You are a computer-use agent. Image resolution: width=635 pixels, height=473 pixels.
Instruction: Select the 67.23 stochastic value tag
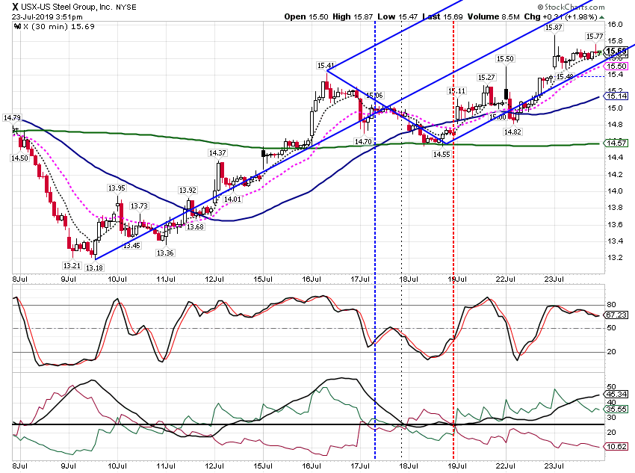coord(616,315)
